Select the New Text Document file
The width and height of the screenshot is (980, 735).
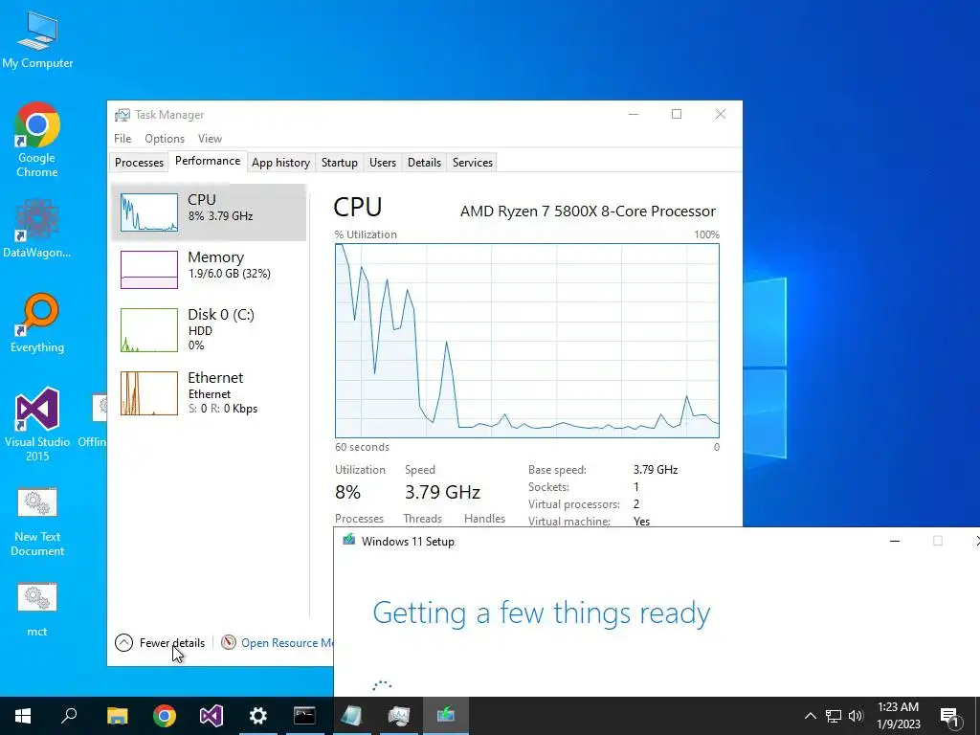(37, 523)
